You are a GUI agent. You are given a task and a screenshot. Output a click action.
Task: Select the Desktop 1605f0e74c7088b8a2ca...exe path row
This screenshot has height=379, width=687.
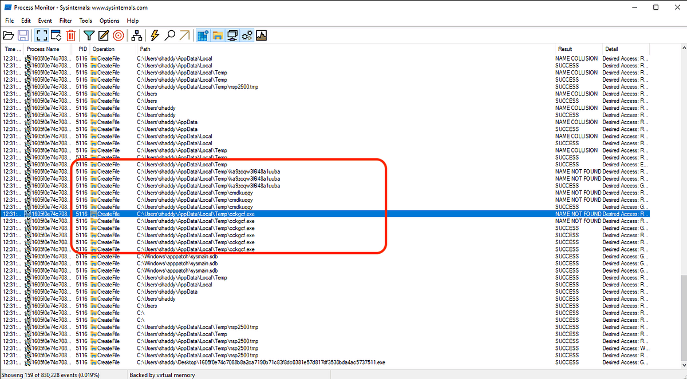point(325,362)
